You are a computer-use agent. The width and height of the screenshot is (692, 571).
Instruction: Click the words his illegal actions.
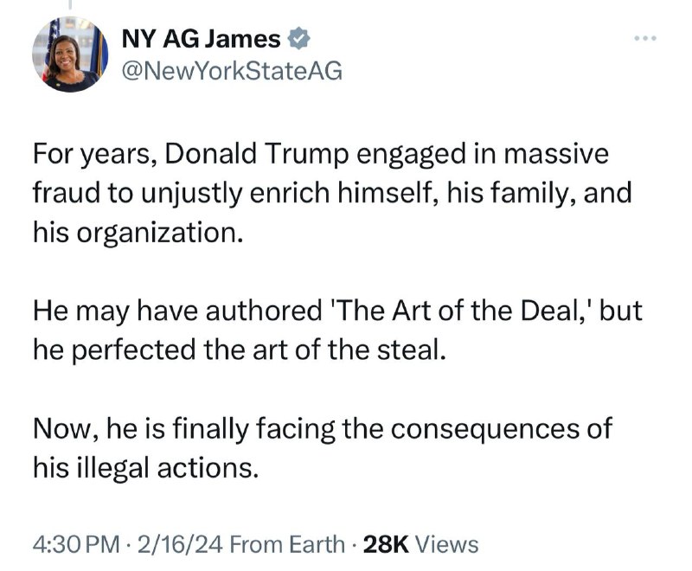pos(145,467)
